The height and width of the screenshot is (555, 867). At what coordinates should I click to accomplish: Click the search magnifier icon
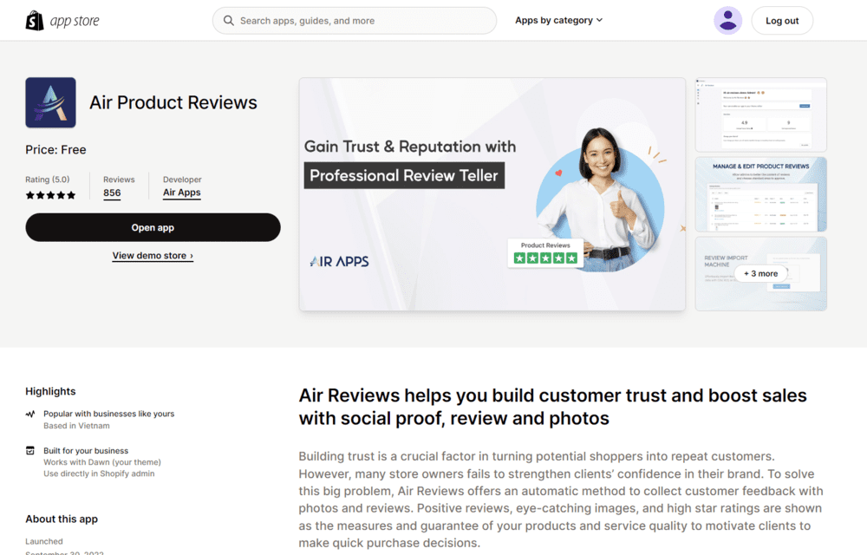tap(229, 21)
